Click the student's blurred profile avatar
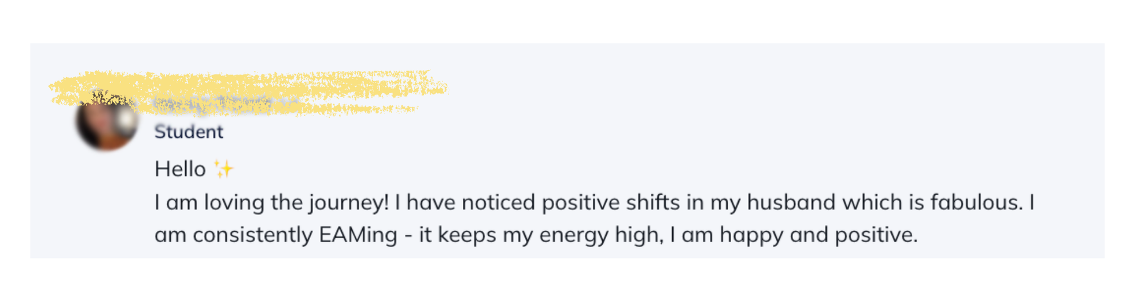Screen dimensions: 1147x302 [x=107, y=123]
